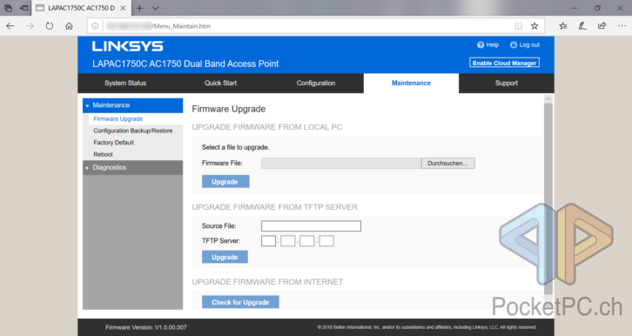Switch to System Status tab
The image size is (632, 336).
pyautogui.click(x=125, y=83)
